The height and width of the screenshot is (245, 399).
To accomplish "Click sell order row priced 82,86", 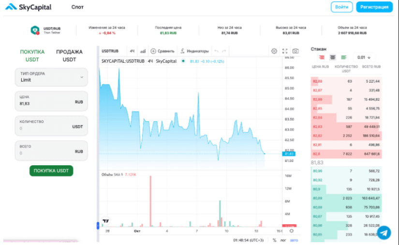I will pos(346,100).
